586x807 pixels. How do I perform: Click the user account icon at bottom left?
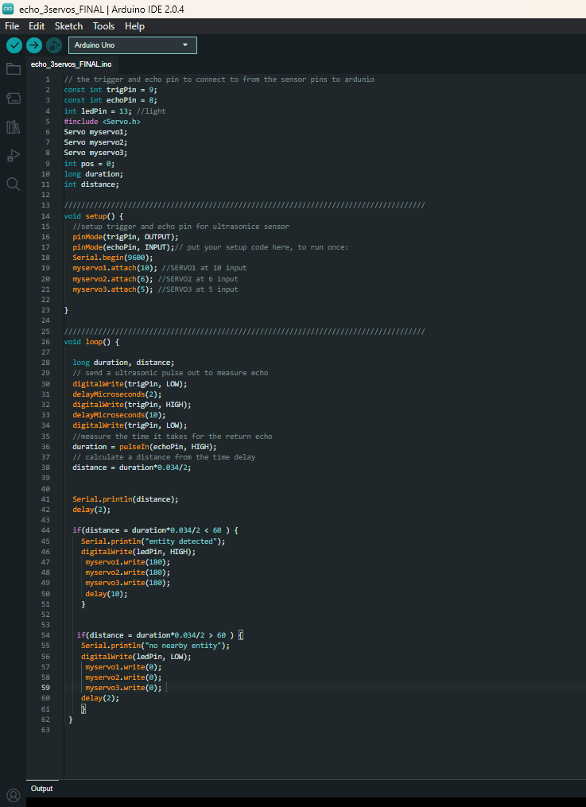(x=14, y=795)
